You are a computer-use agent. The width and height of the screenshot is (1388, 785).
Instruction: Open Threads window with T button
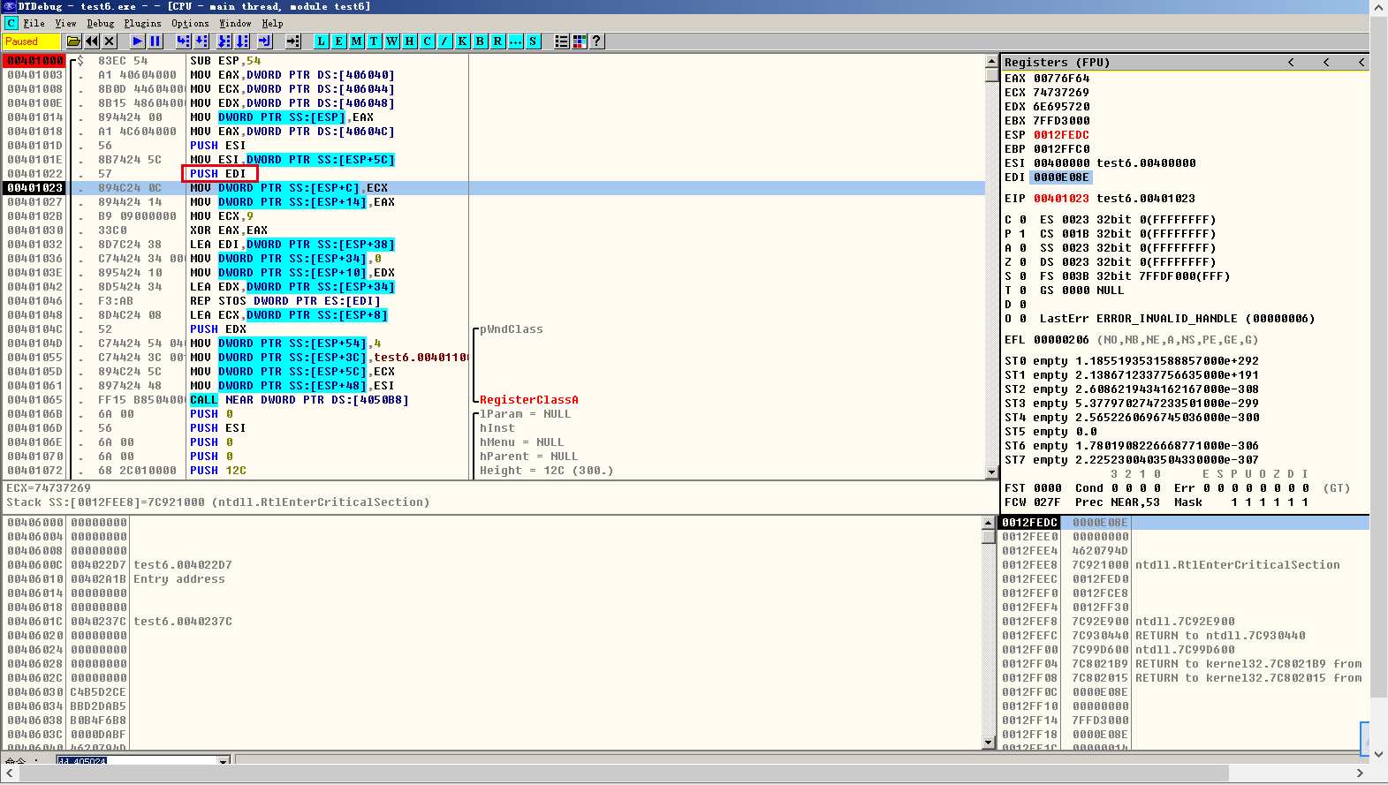click(x=374, y=41)
